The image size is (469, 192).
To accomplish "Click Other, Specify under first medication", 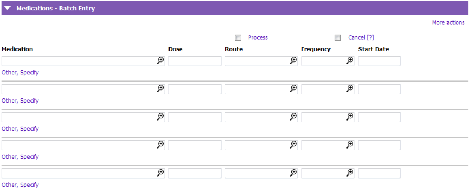I will pyautogui.click(x=20, y=73).
